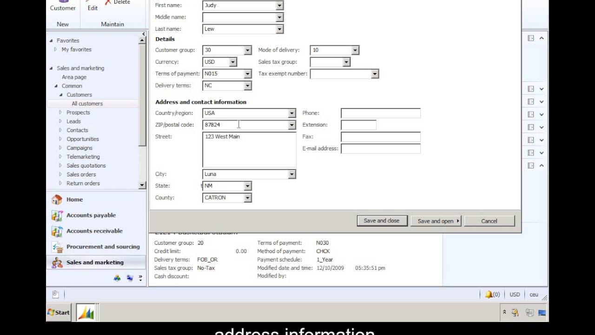The image size is (595, 335).
Task: Open the ZIP/postal code dropdown
Action: tap(292, 125)
